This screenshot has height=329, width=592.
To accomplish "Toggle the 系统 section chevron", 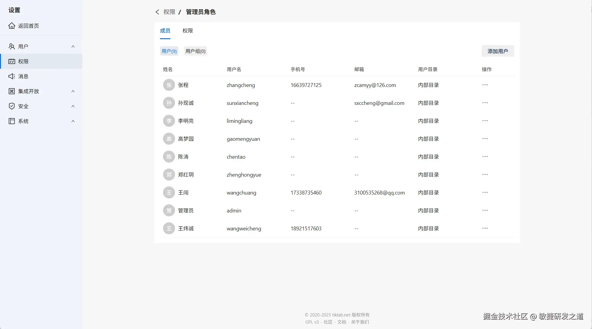I will click(x=73, y=121).
